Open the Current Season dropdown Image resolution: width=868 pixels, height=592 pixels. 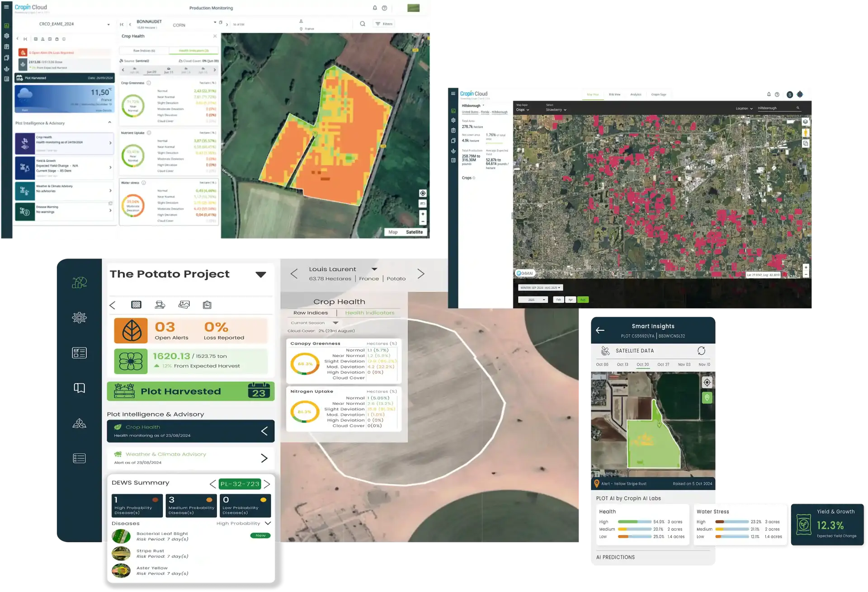click(x=335, y=323)
